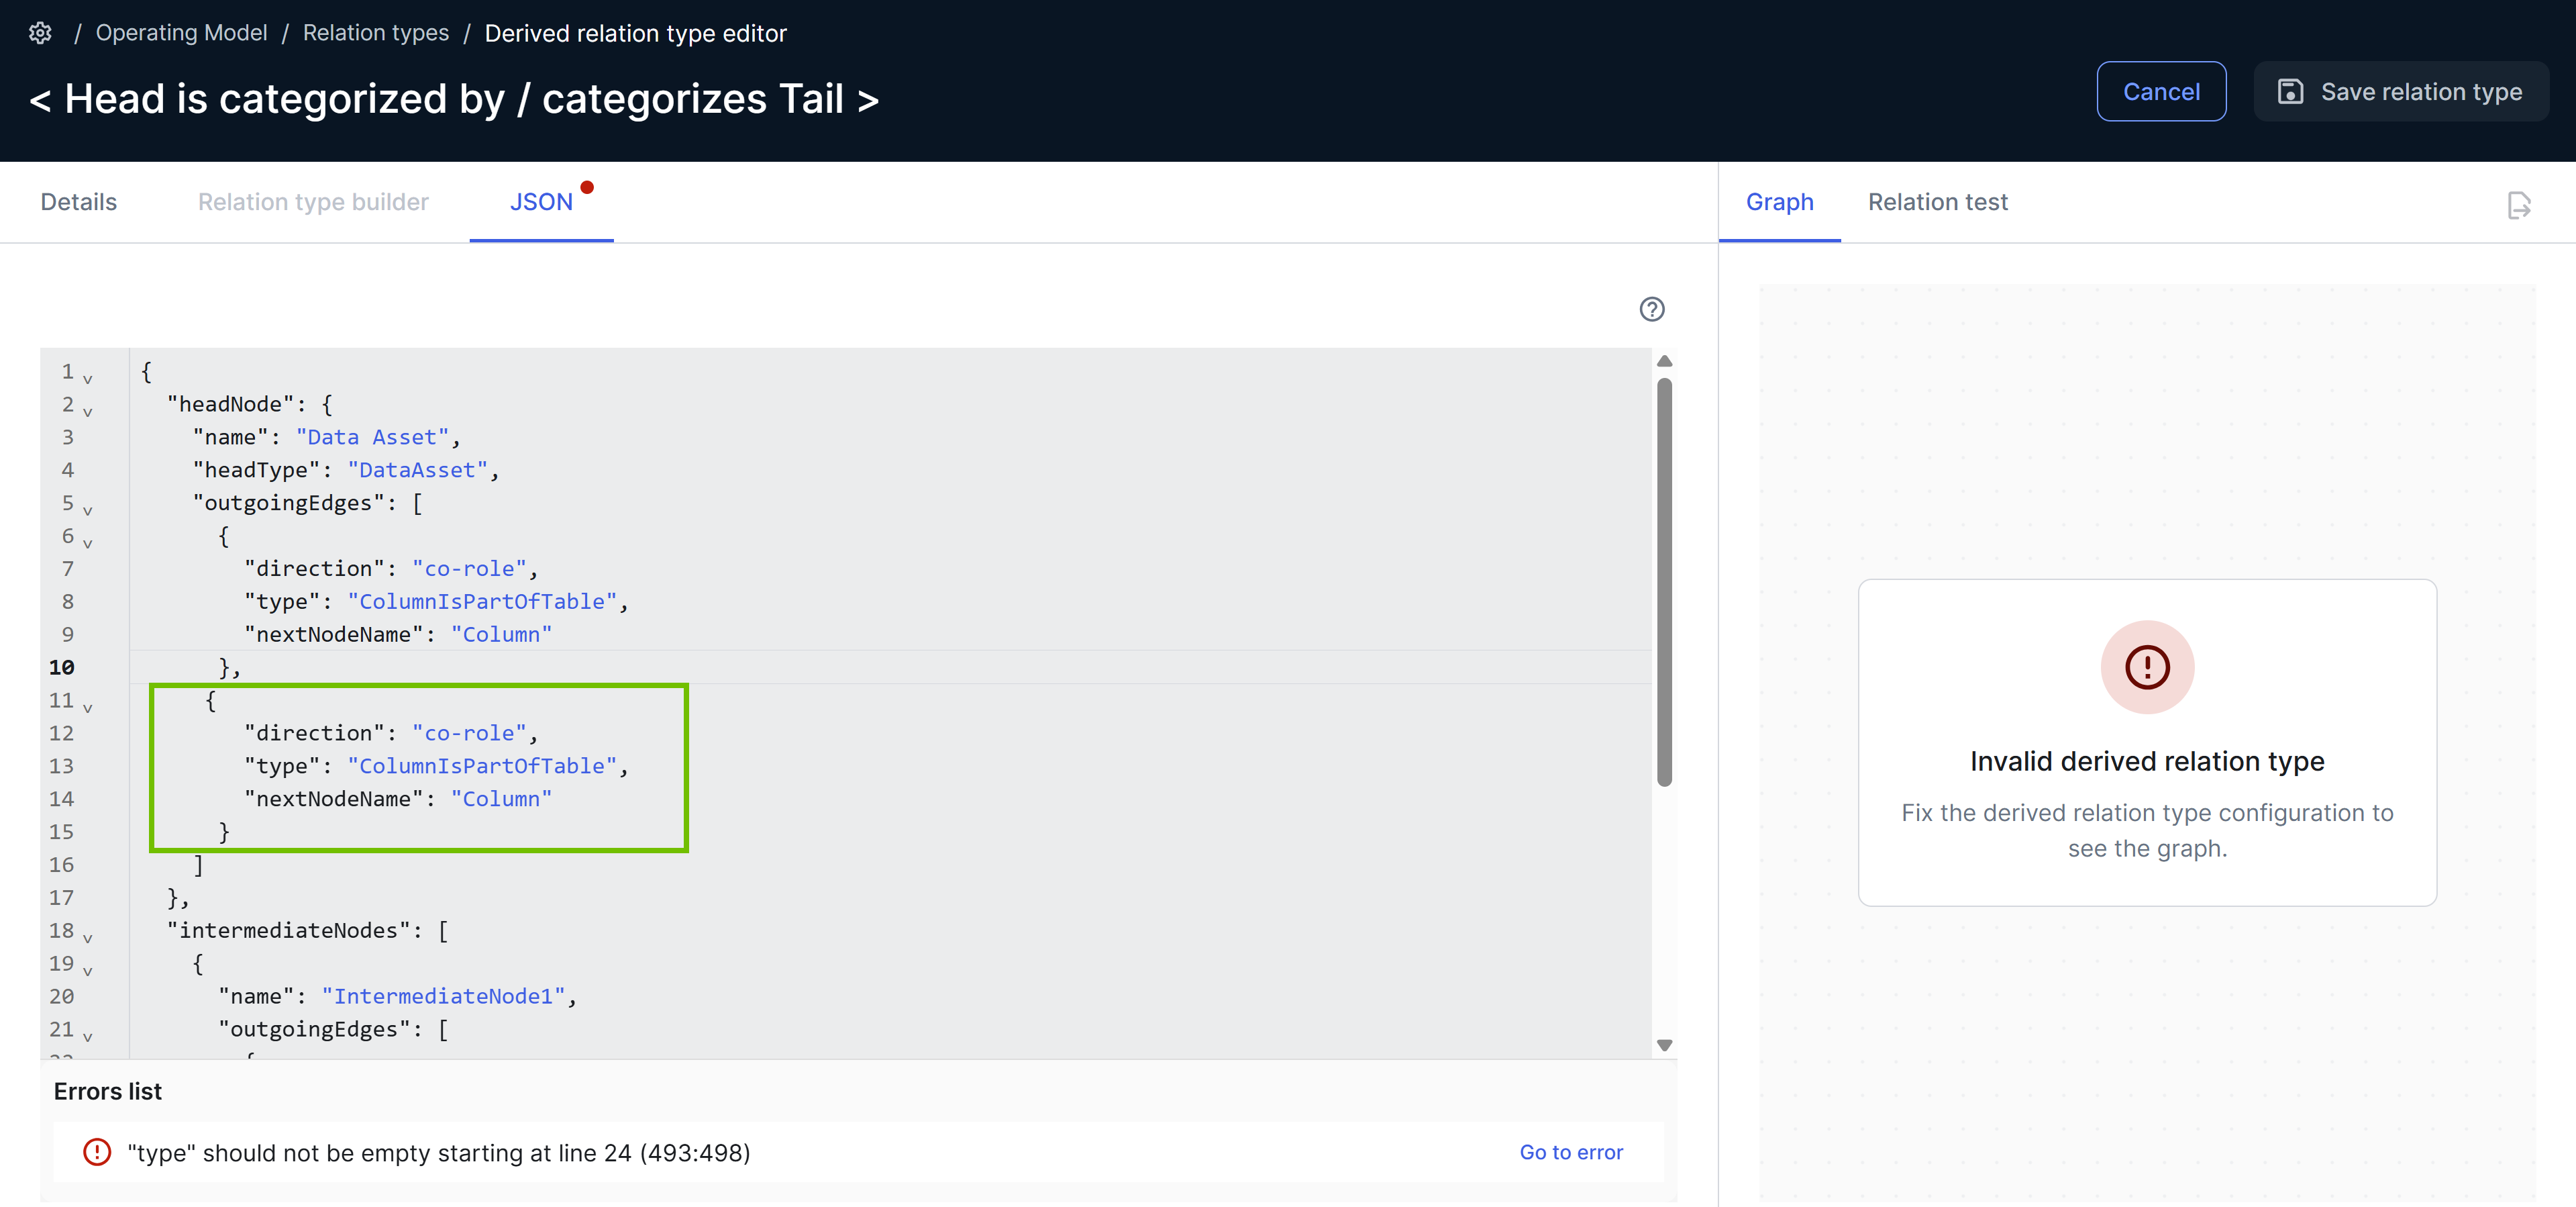The height and width of the screenshot is (1207, 2576).
Task: Click the Go to error link
Action: coord(1571,1152)
